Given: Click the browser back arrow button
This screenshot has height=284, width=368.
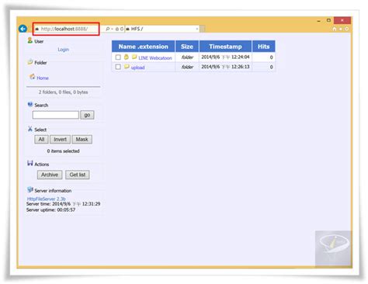Looking at the screenshot, I should pos(23,29).
